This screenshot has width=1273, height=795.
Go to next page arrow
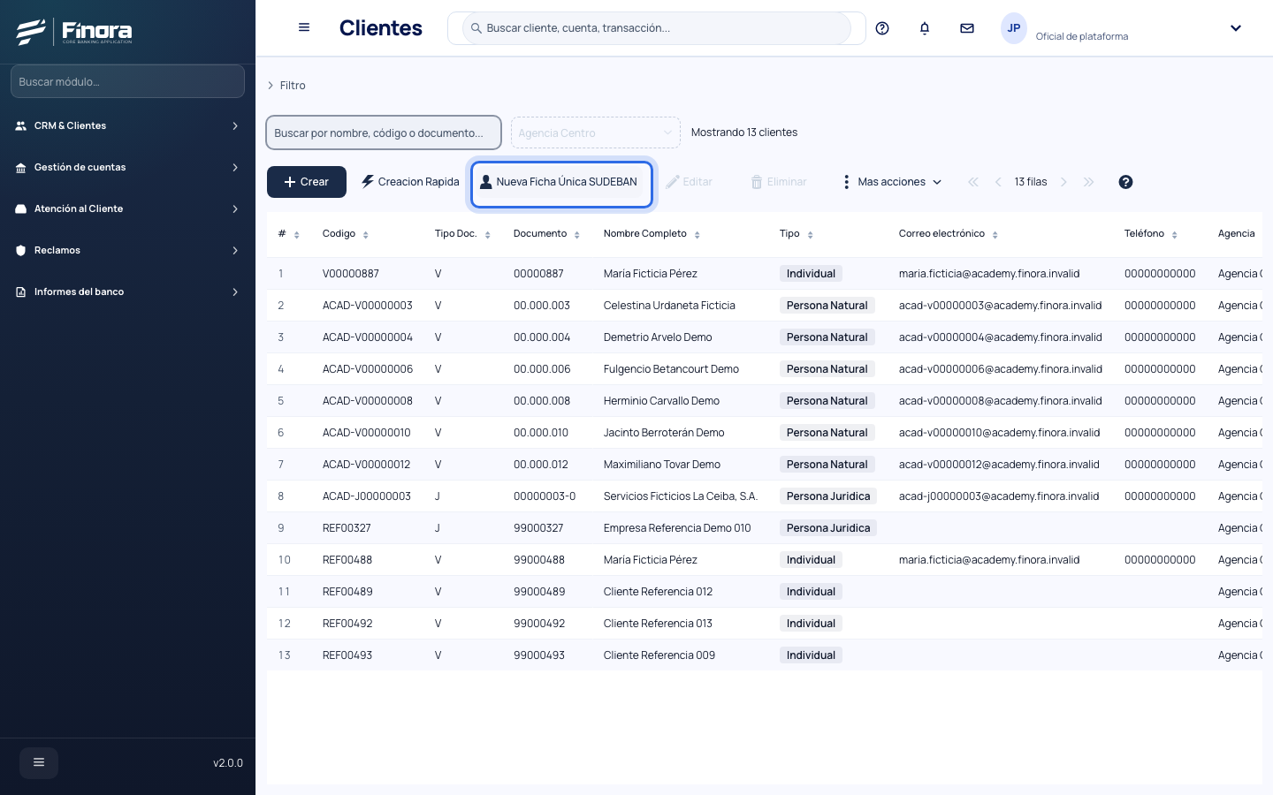[1063, 182]
